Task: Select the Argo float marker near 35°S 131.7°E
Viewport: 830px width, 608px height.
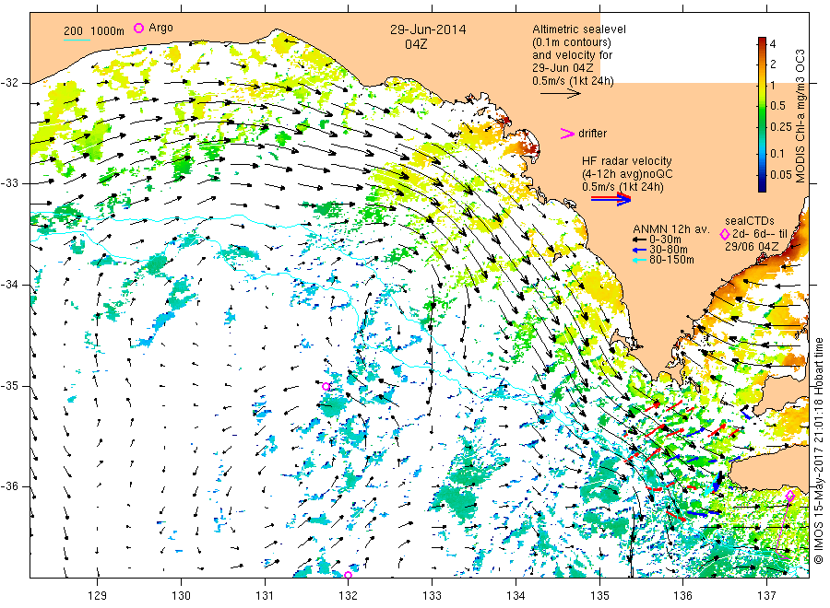Action: click(x=326, y=387)
